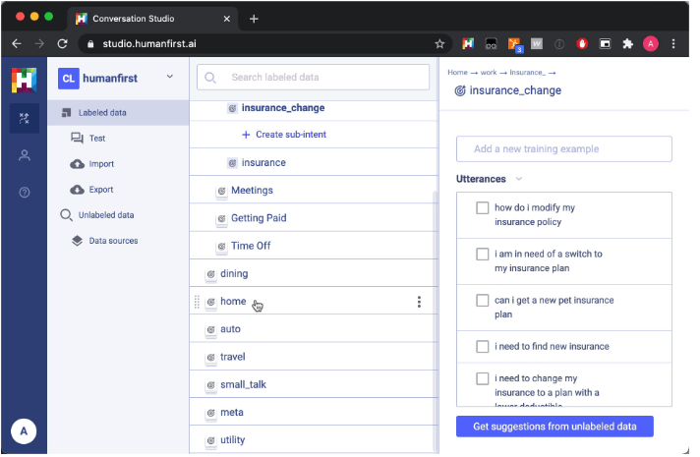Go to Unlabeled data section
Screen dimensions: 700x457
coord(104,214)
